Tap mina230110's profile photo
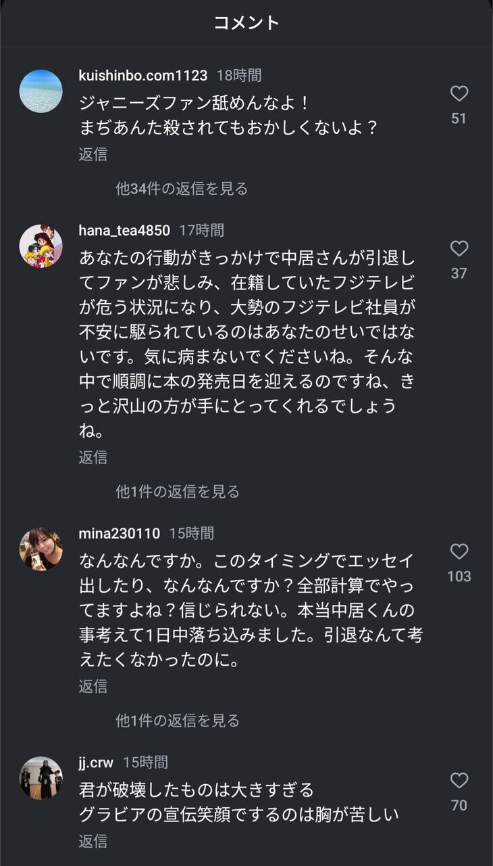The height and width of the screenshot is (866, 493). pyautogui.click(x=41, y=549)
